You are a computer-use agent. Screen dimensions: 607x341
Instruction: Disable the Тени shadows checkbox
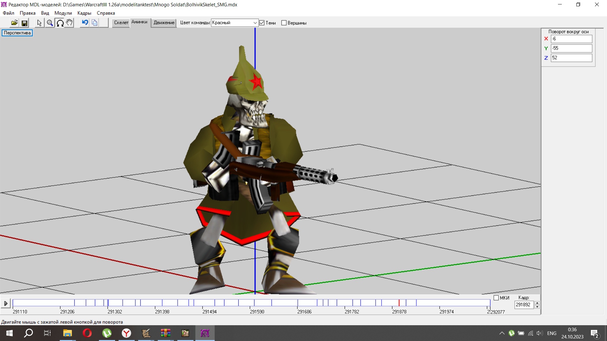(x=262, y=23)
